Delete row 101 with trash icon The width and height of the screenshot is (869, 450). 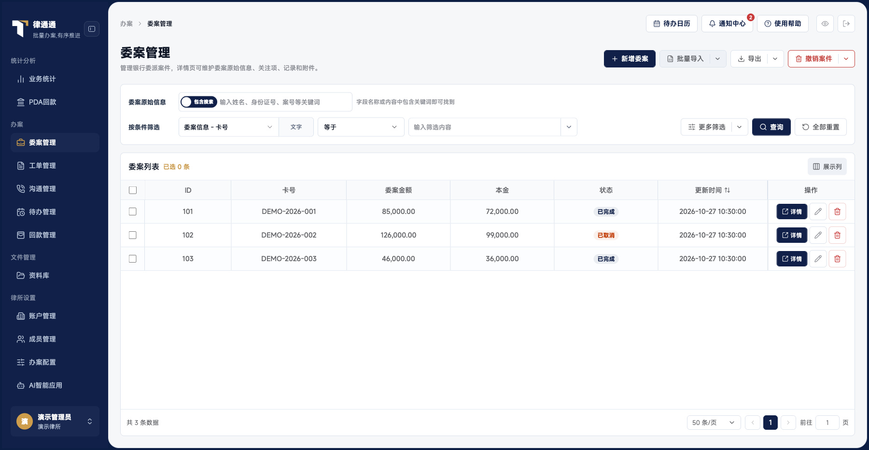(838, 212)
